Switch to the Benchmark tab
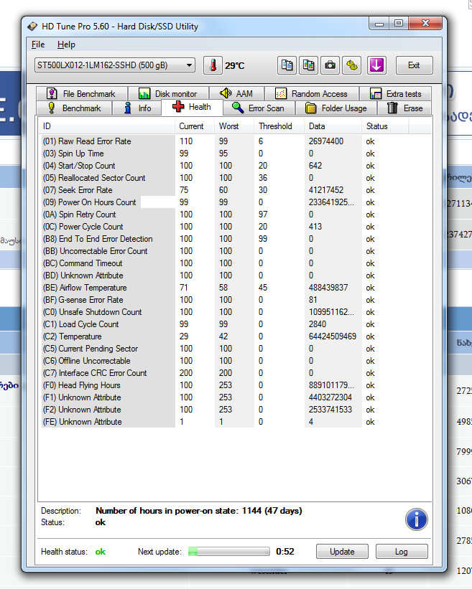Viewport: 472px width, 589px height. click(x=75, y=108)
